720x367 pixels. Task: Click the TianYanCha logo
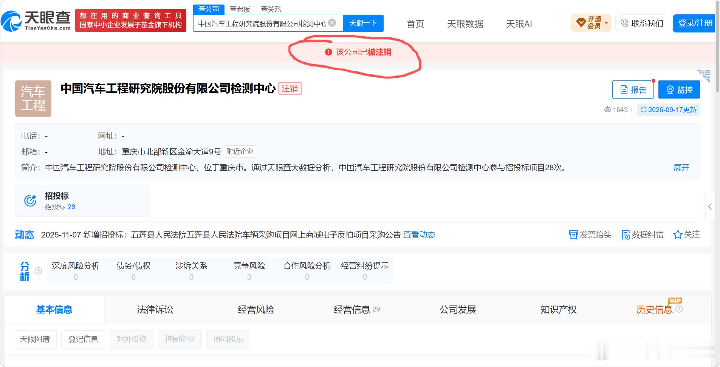point(36,20)
